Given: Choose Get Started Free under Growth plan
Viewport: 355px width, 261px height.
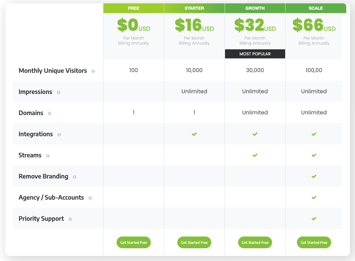Looking at the screenshot, I should click(255, 243).
